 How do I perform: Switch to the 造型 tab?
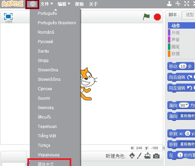click(189, 15)
